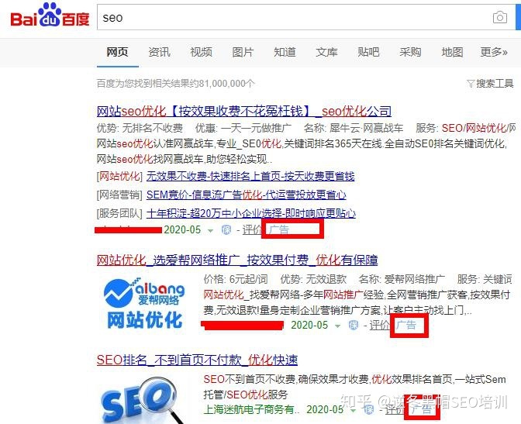This screenshot has width=521, height=424.
Task: Switch to the 图片 tab
Action: click(x=243, y=52)
